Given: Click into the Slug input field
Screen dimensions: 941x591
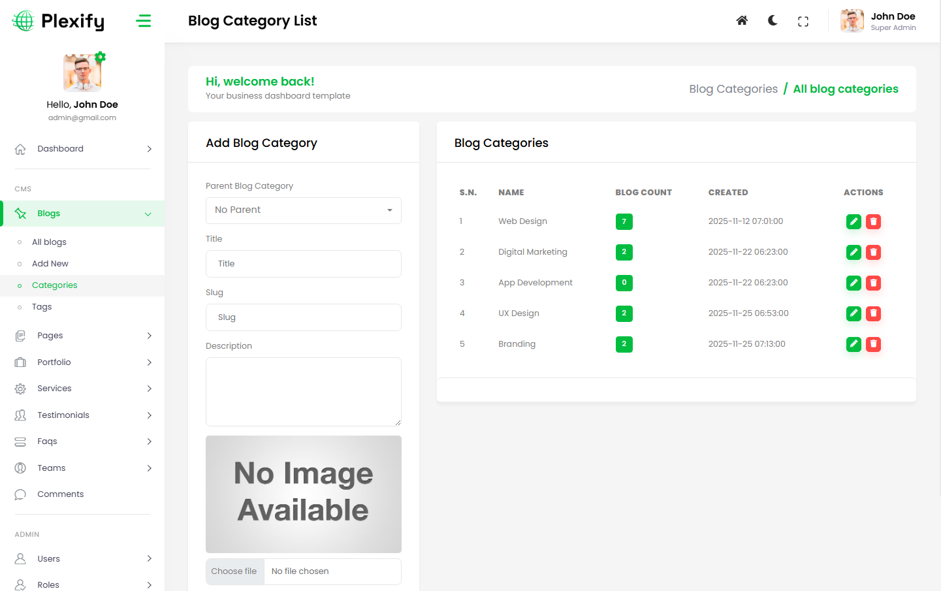Looking at the screenshot, I should click(x=303, y=317).
